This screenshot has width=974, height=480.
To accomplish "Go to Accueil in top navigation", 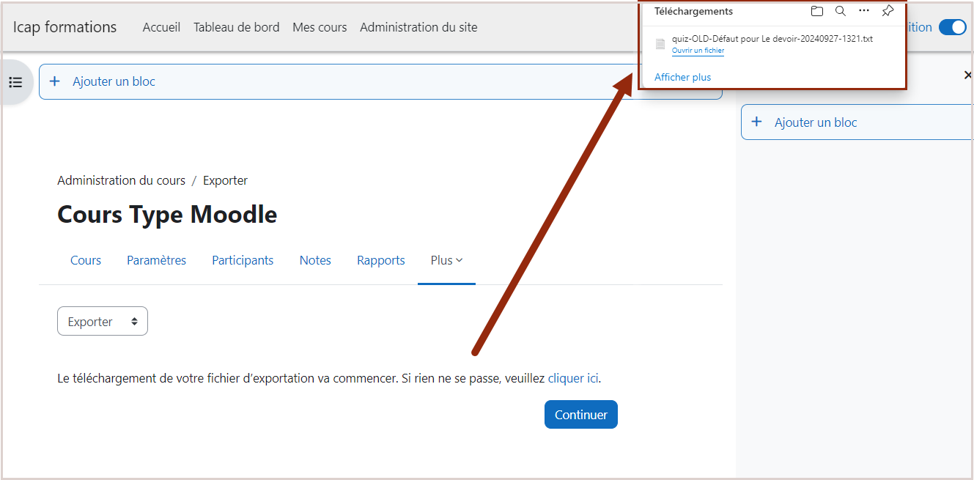I will click(x=161, y=27).
